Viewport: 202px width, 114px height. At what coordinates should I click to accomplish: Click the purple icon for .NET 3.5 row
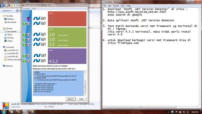click(x=28, y=45)
